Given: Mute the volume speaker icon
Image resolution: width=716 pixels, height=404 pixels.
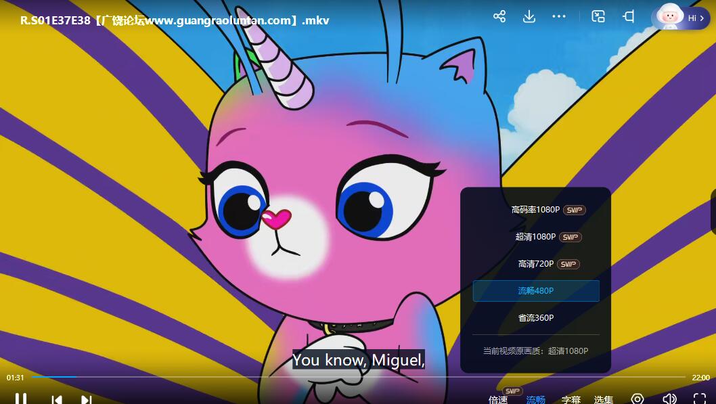Looking at the screenshot, I should (669, 399).
